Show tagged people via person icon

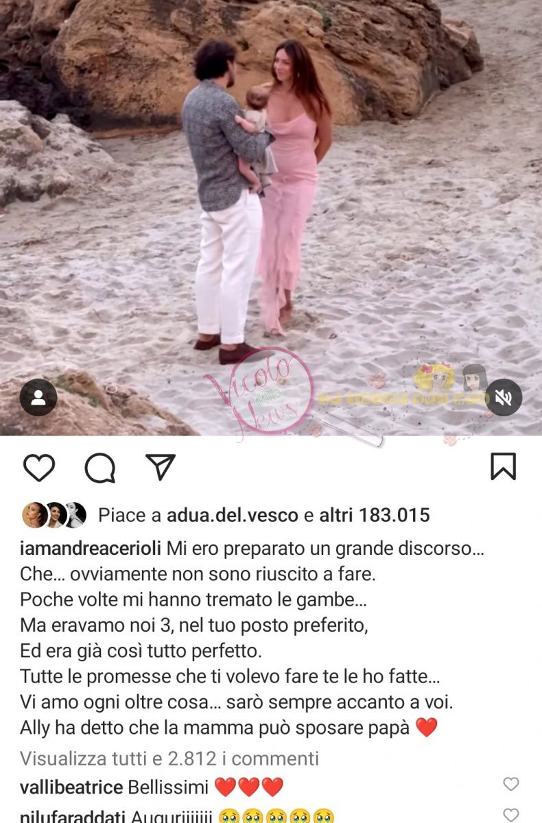(38, 397)
